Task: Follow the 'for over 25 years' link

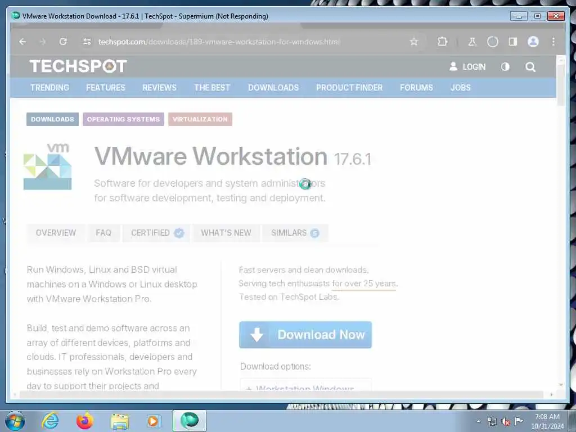Action: tap(364, 283)
